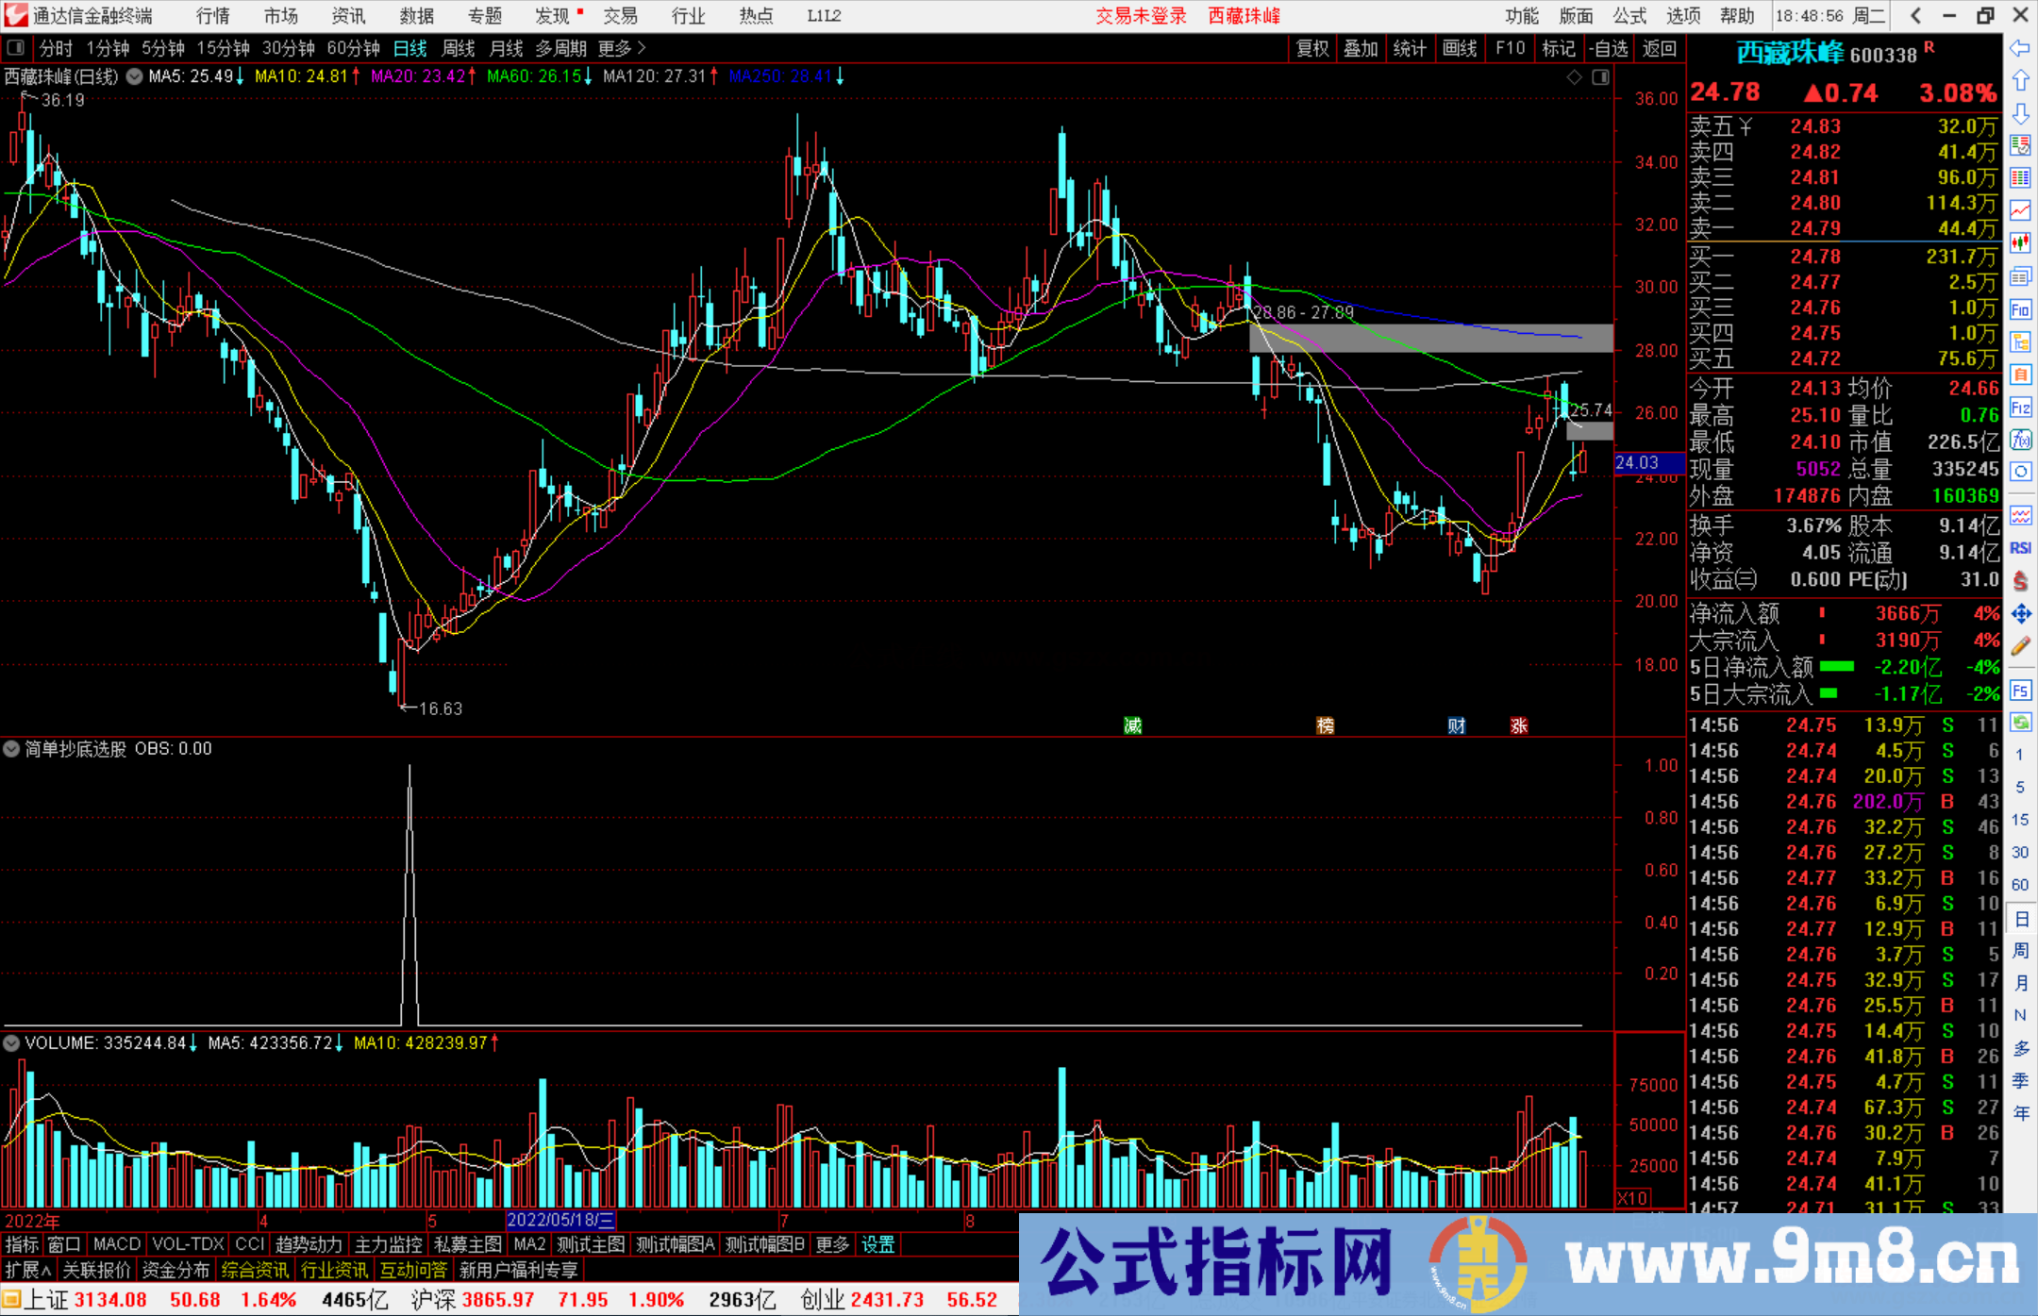Screen dimensions: 2038x1316
Task: Toggle the 叠加 overlay button
Action: pyautogui.click(x=1361, y=48)
